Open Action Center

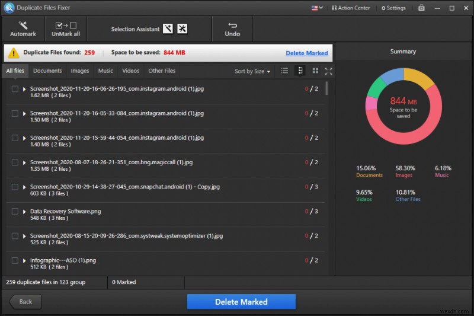click(351, 8)
